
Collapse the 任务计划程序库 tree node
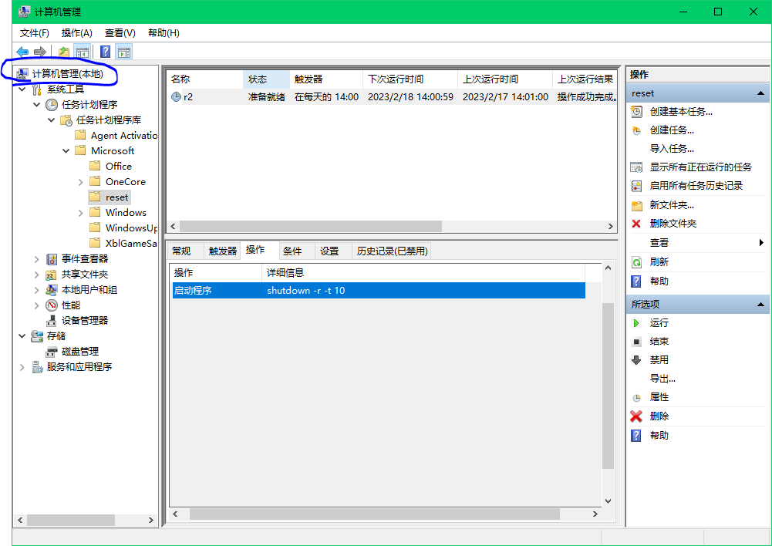(x=51, y=120)
